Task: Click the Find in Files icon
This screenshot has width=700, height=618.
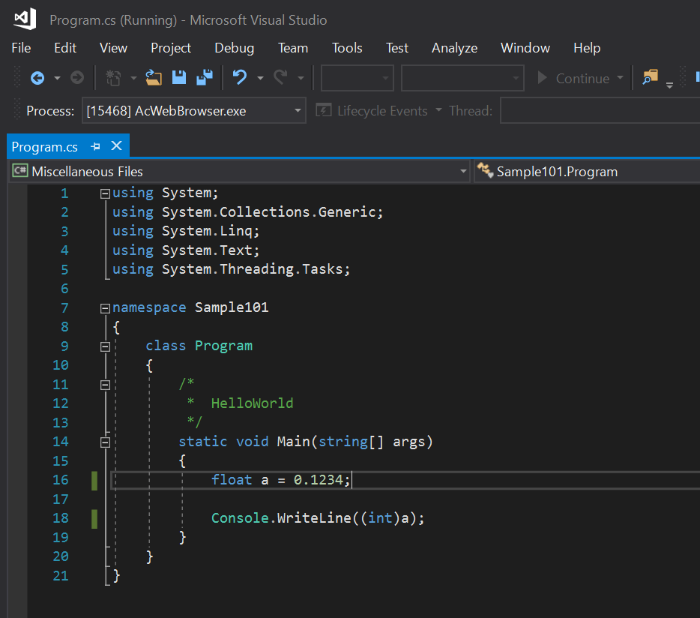Action: click(x=650, y=78)
